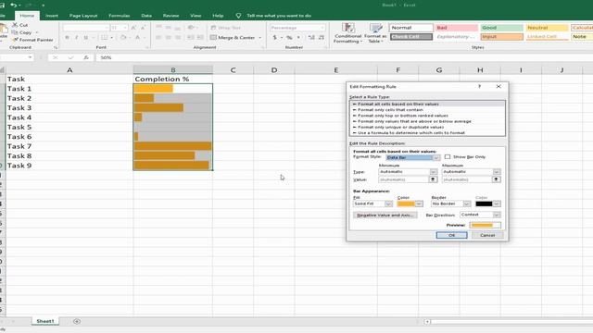
Task: Switch to the Review ribbon tab
Action: click(170, 16)
